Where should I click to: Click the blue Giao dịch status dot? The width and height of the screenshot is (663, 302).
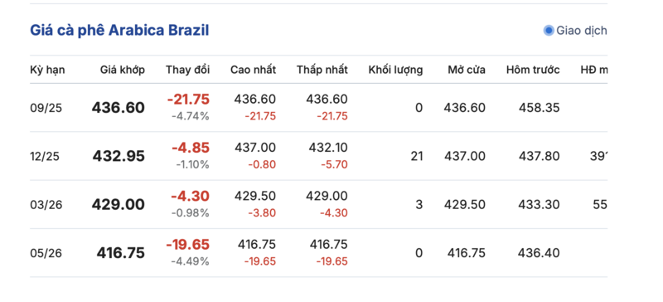tap(549, 31)
